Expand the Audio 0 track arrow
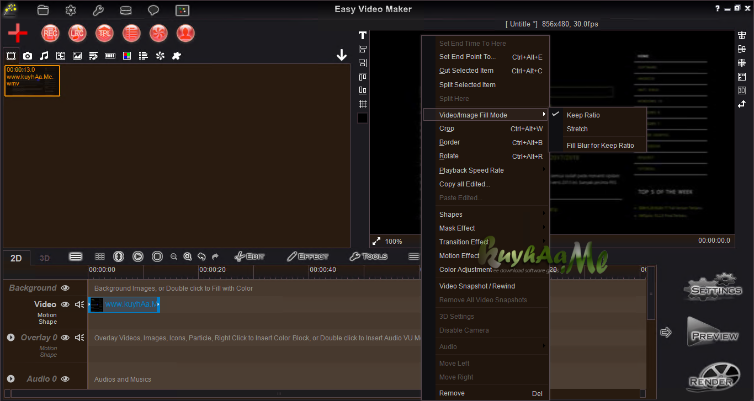Image resolution: width=754 pixels, height=401 pixels. pos(10,378)
